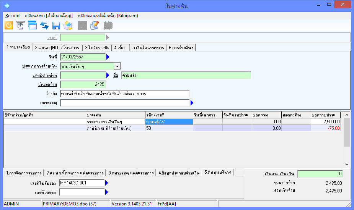Viewport: 354px width, 210px height.
Task: Click blue arrow beside เลขที่ใบรับของ field
Action: pyautogui.click(x=107, y=183)
